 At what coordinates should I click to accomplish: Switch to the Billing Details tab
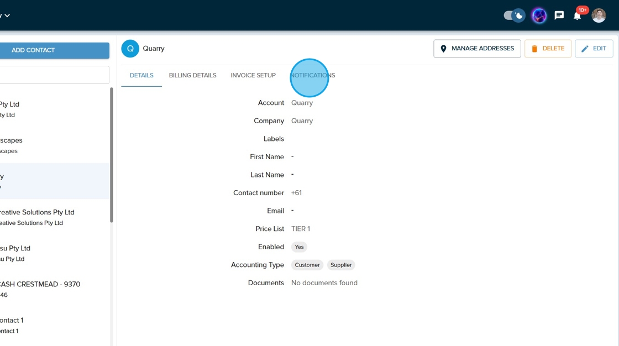[x=192, y=75]
